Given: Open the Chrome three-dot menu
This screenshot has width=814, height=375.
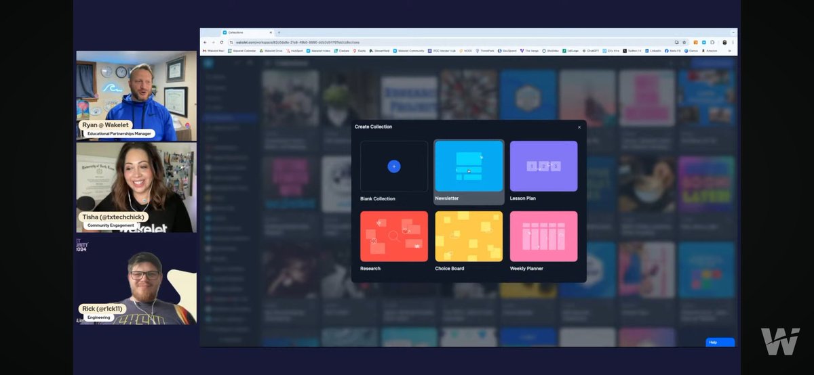Looking at the screenshot, I should click(x=733, y=43).
